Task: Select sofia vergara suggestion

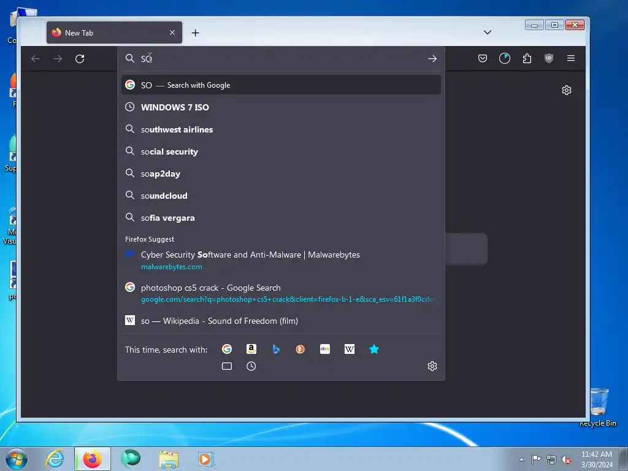Action: [281, 218]
